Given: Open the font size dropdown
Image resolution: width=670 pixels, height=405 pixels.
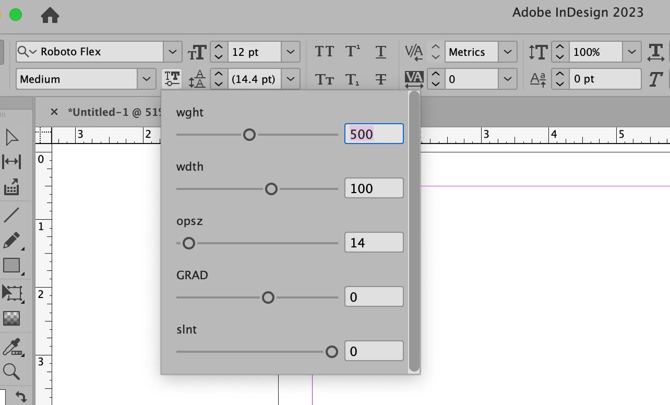Looking at the screenshot, I should [291, 52].
